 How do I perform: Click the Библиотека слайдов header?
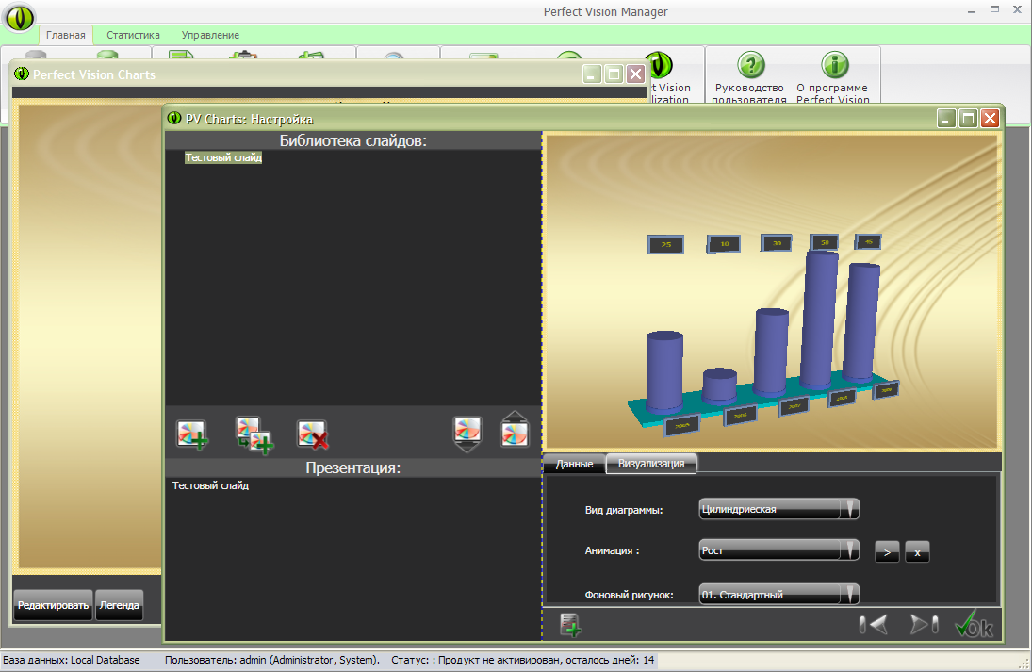pyautogui.click(x=353, y=140)
